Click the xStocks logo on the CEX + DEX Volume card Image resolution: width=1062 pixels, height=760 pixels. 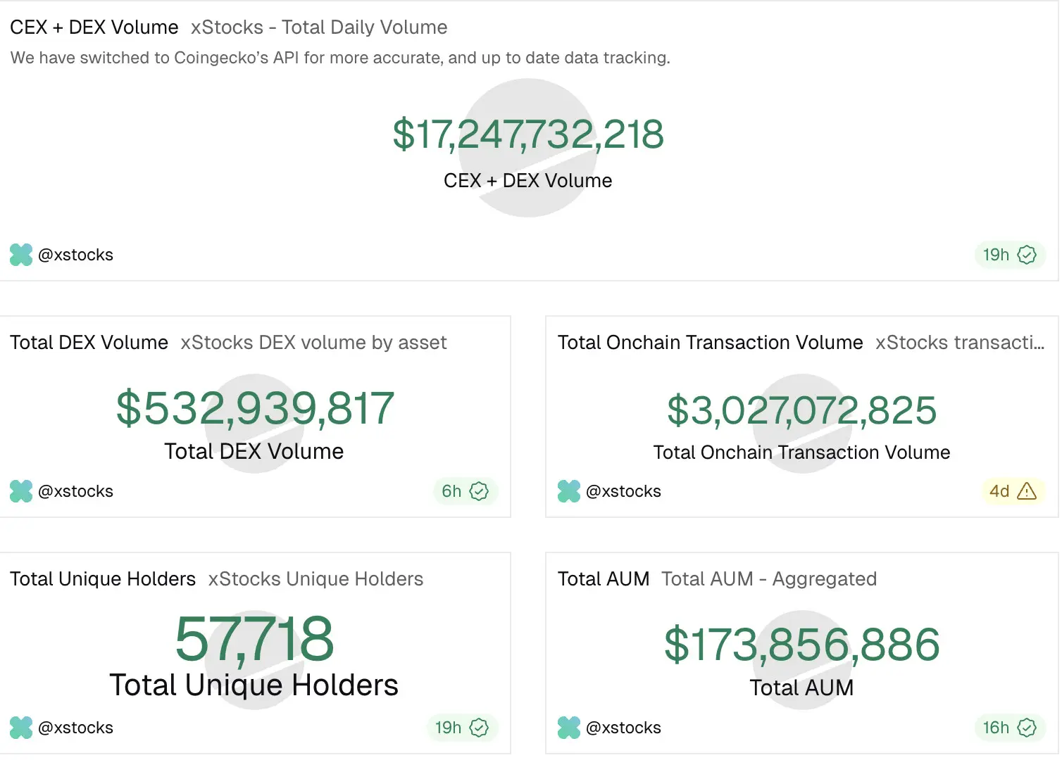[x=20, y=255]
